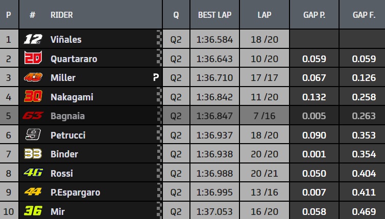The image size is (385, 219).
Task: Click Petrucci's number 9 icon
Action: 32,135
